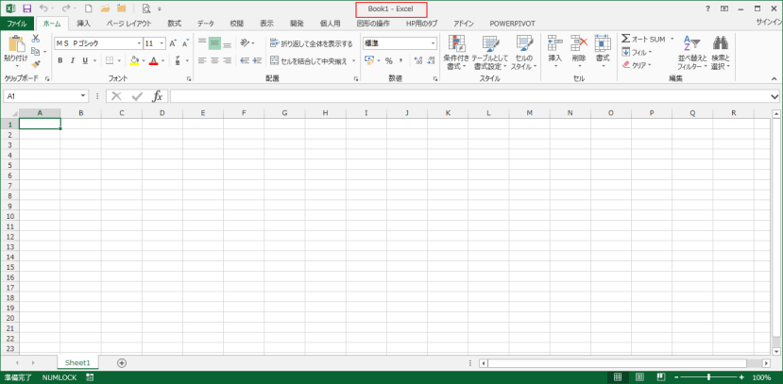783x384 pixels.
Task: Click the Decrease Indent icon
Action: pos(245,60)
